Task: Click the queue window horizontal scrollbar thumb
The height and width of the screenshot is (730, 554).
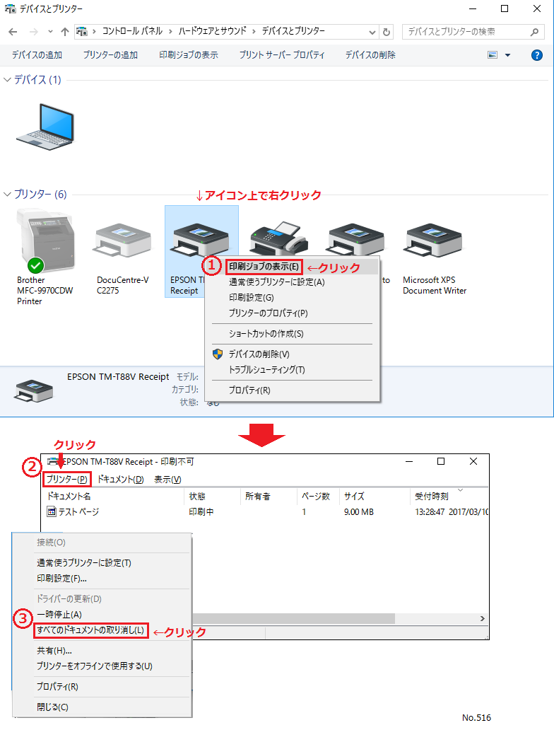Action: 293,619
